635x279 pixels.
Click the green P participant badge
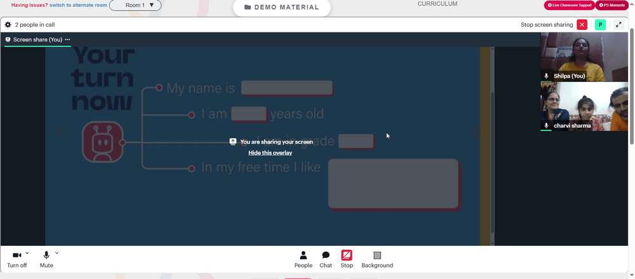pos(600,25)
